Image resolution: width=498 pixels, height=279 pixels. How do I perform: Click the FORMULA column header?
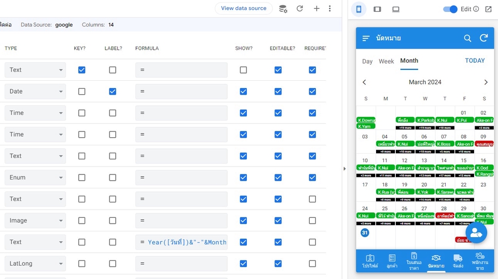[147, 48]
